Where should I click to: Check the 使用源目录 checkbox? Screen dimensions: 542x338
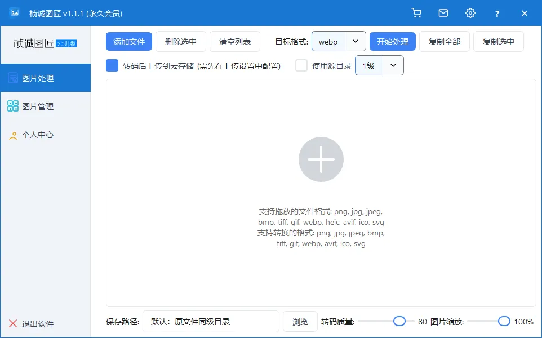[x=301, y=65]
